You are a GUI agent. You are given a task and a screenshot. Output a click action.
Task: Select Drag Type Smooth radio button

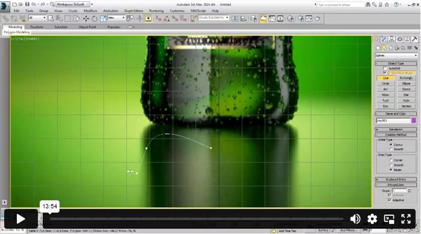(x=391, y=165)
